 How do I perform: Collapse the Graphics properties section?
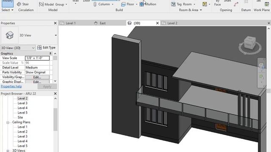pyautogui.click(x=50, y=54)
